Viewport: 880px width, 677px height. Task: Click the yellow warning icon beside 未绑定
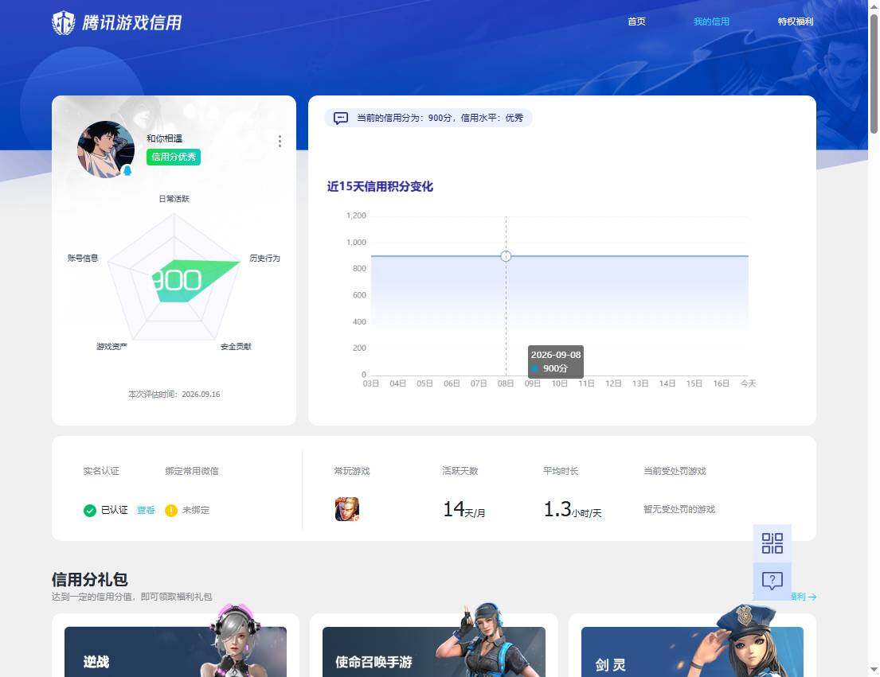171,510
